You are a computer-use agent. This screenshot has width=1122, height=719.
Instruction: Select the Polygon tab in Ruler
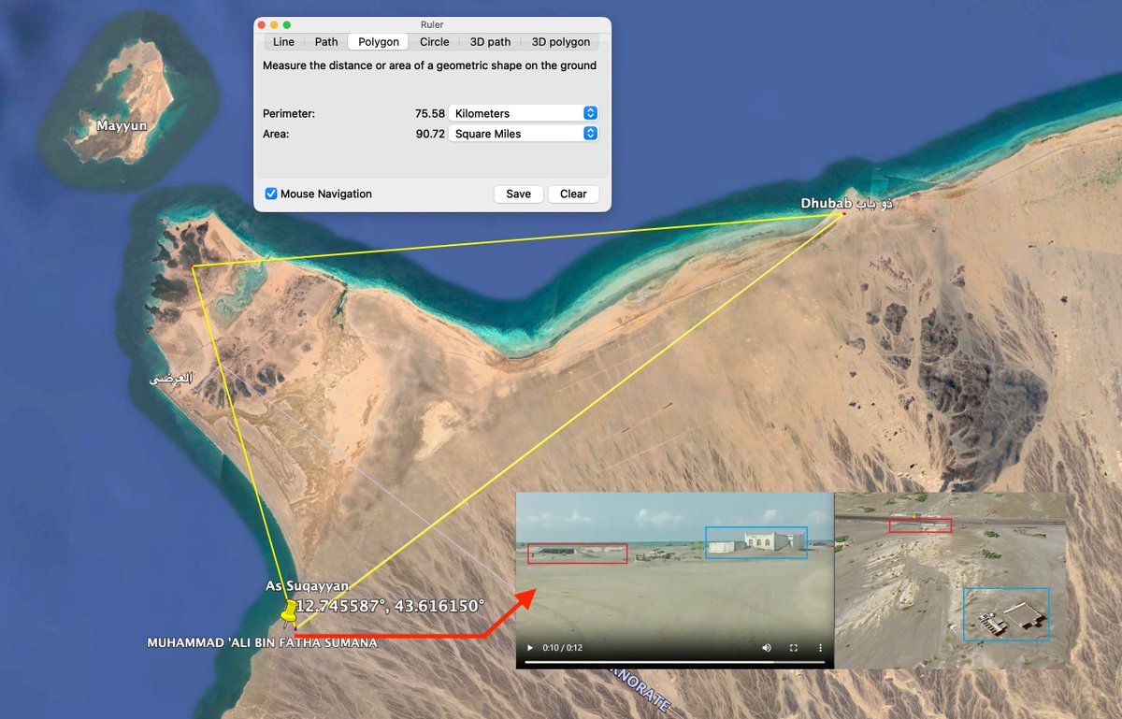pyautogui.click(x=379, y=42)
